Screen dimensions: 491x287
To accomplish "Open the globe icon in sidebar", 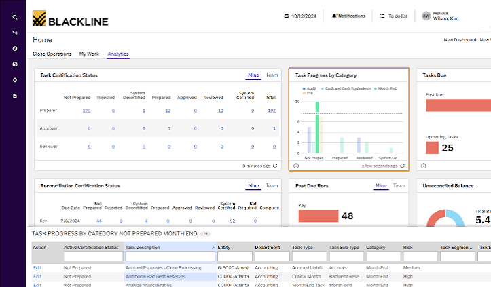I will click(15, 64).
